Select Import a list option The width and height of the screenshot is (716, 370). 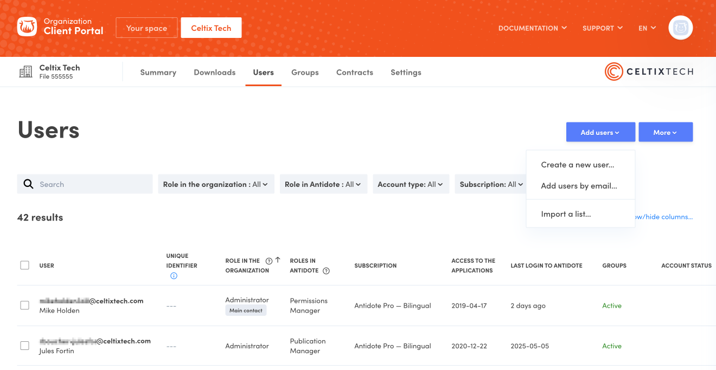tap(566, 214)
